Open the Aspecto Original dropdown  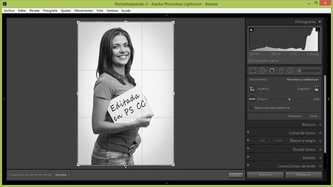tap(304, 89)
